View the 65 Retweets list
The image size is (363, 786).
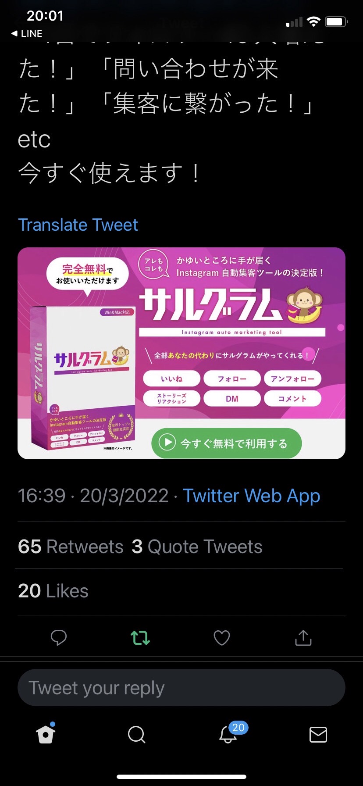71,547
